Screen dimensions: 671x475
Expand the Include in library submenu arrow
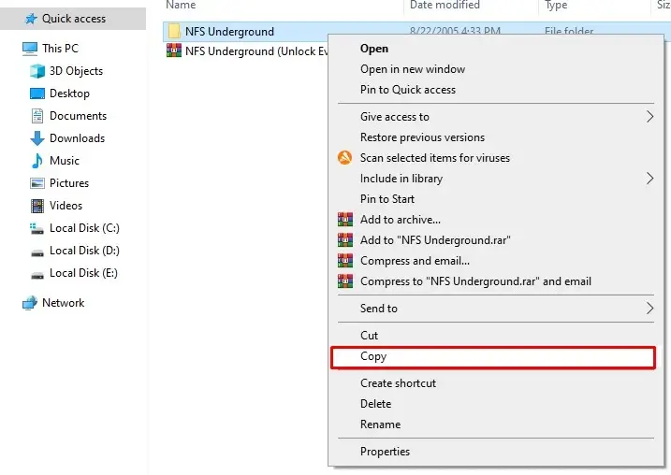[649, 179]
